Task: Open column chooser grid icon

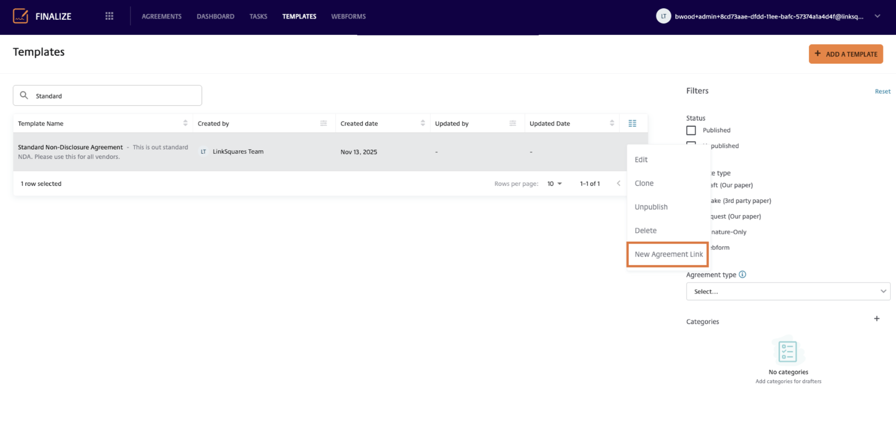Action: [632, 123]
